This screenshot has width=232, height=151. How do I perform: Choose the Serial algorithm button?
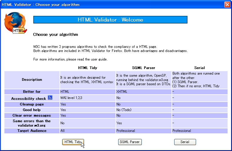(185, 142)
